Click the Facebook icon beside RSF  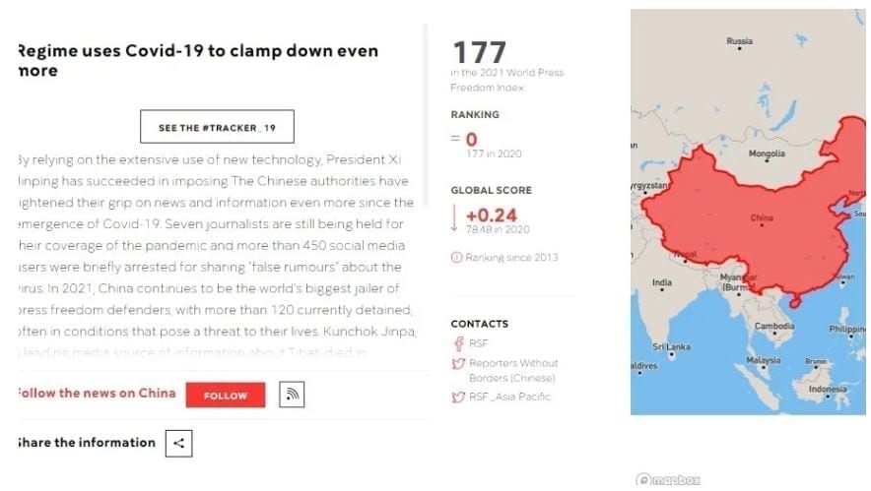point(457,343)
